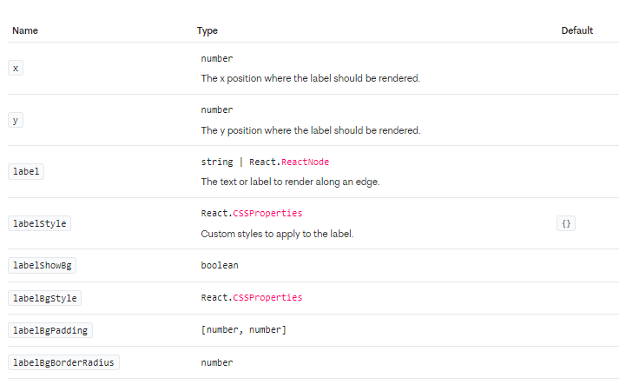
Task: Click the [number, number] type text
Action: pos(243,330)
